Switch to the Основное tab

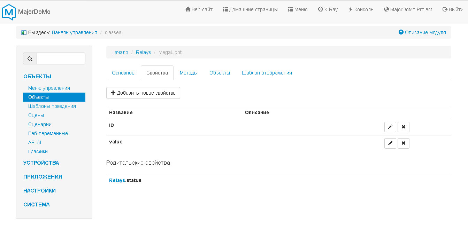123,73
